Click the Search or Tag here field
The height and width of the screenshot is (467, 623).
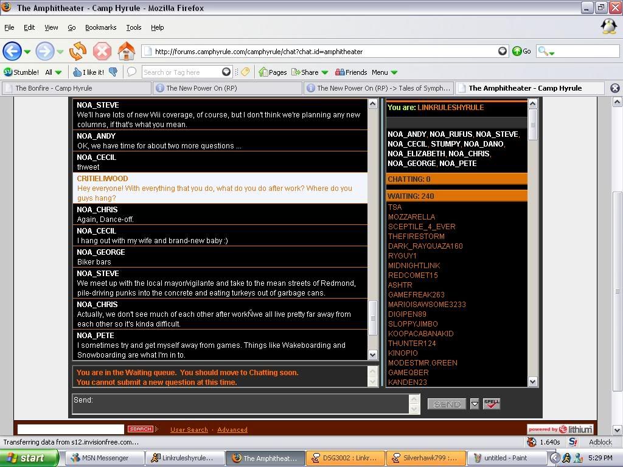(181, 72)
